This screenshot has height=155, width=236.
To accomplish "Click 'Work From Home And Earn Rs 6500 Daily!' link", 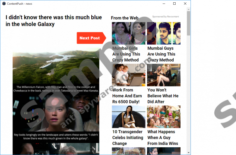I will 127,96.
